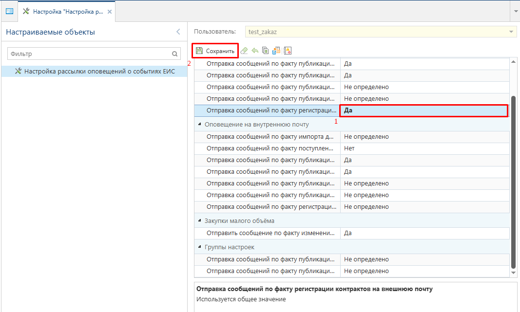Collapse the Закупки малого объёма group
The width and height of the screenshot is (520, 312).
point(200,221)
